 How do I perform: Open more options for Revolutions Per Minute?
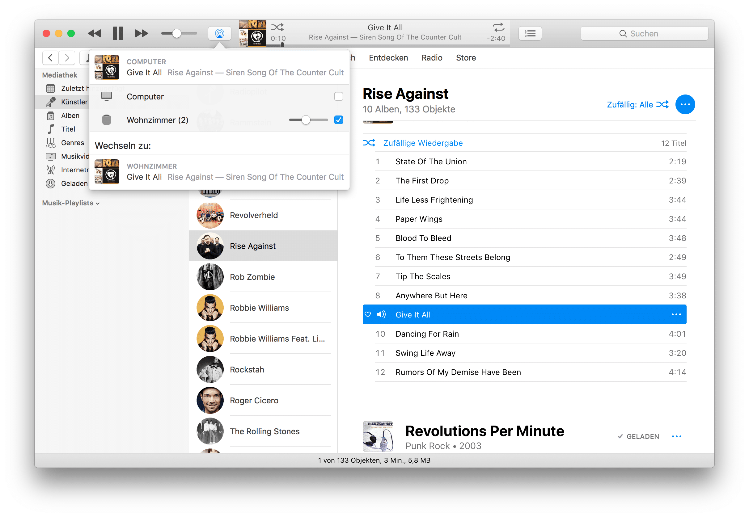click(676, 436)
